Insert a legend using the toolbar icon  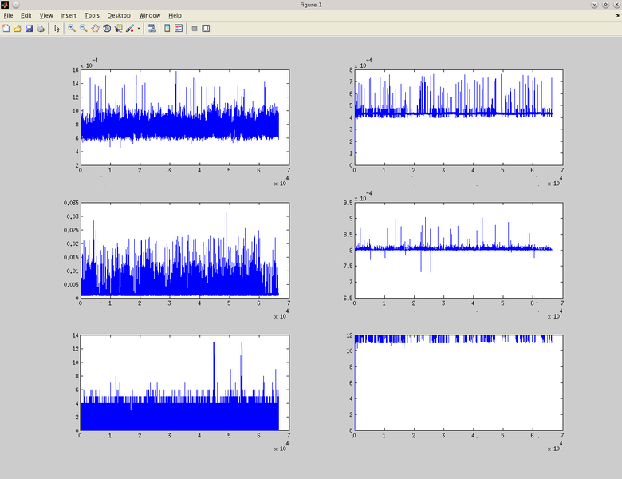click(179, 28)
